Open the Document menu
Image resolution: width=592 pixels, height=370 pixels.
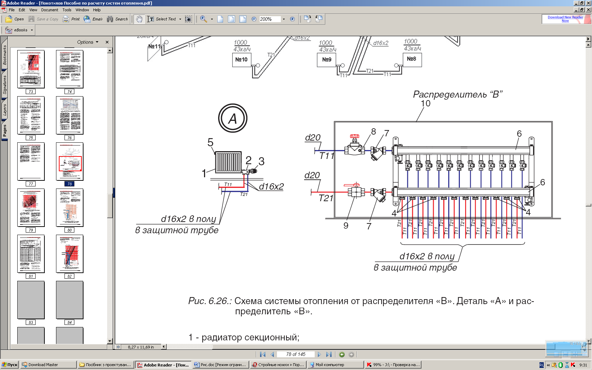(50, 10)
